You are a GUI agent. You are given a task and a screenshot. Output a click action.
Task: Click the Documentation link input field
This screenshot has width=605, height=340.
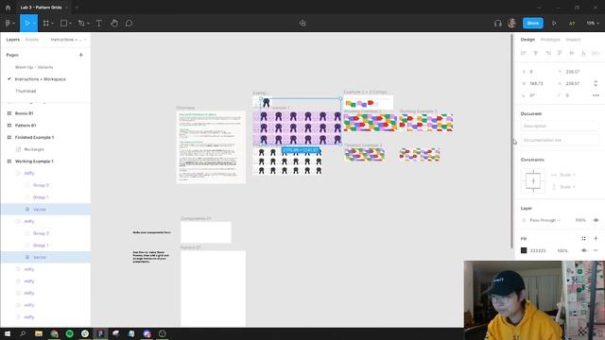coord(560,141)
